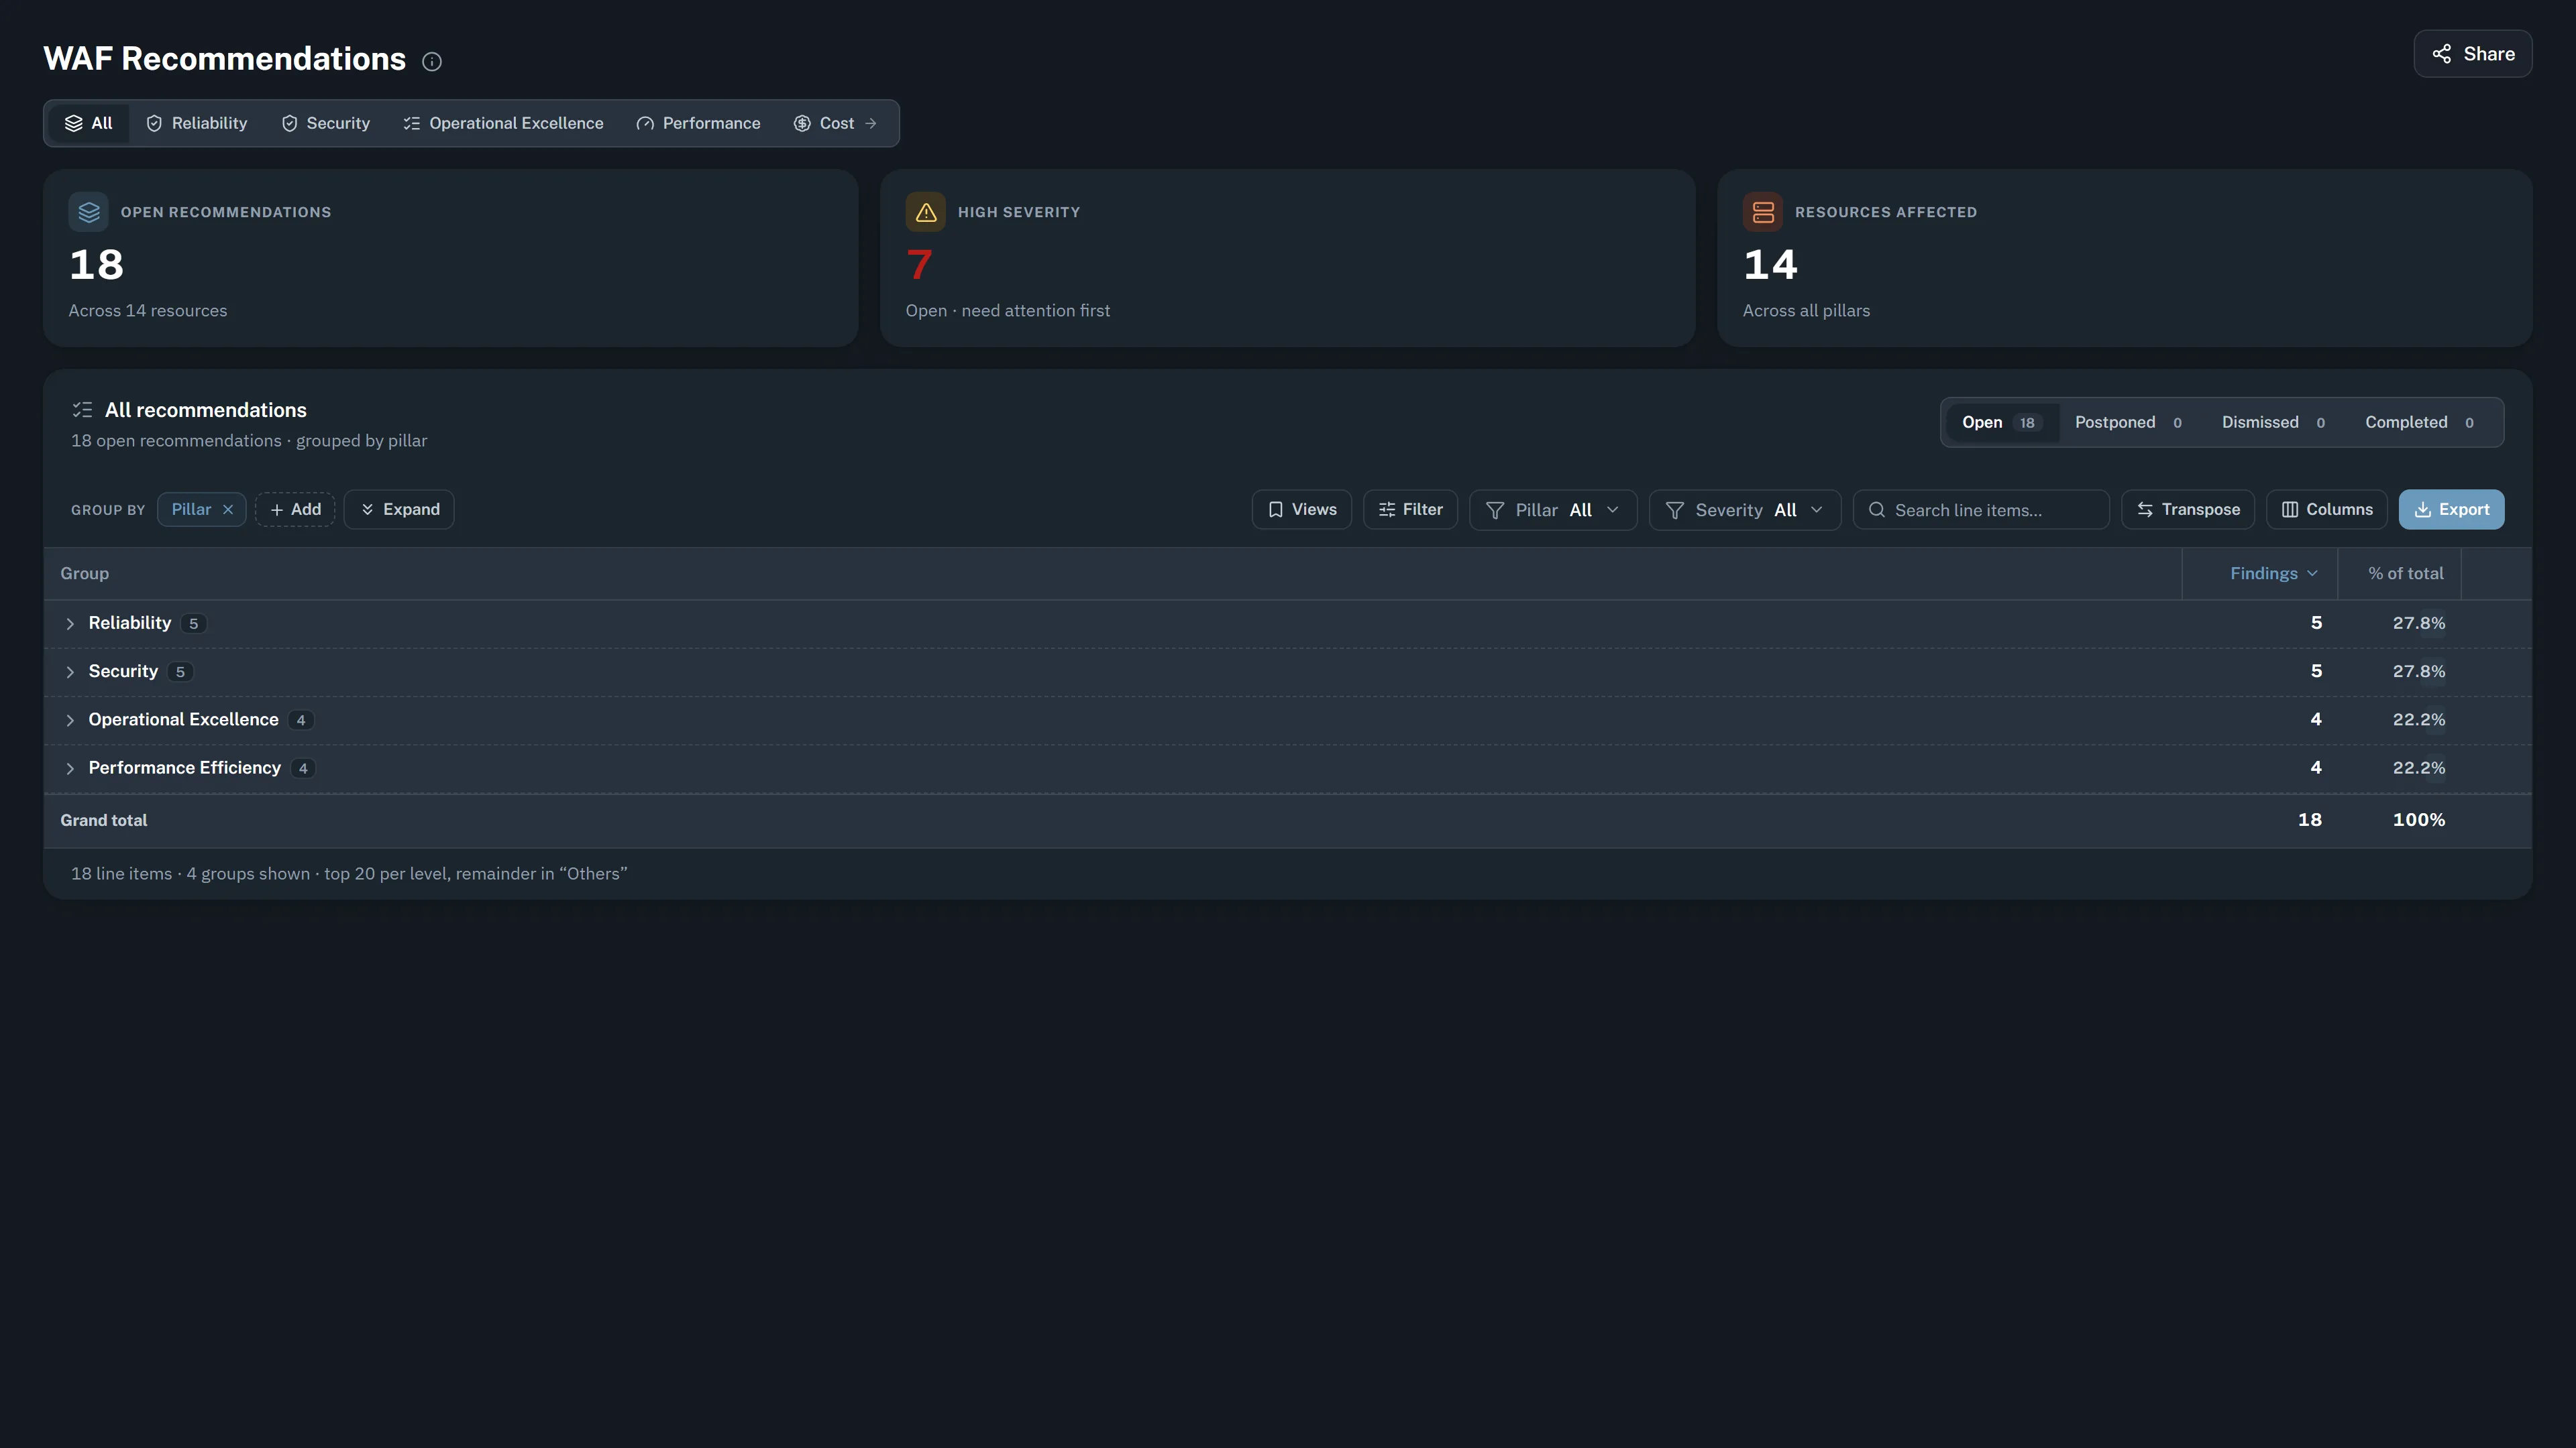Expand the Reliability group row
2576x1448 pixels.
click(70, 623)
